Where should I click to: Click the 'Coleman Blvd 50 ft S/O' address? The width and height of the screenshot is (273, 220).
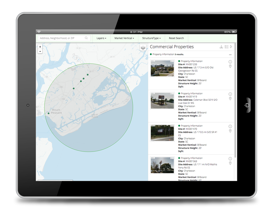tap(205, 100)
